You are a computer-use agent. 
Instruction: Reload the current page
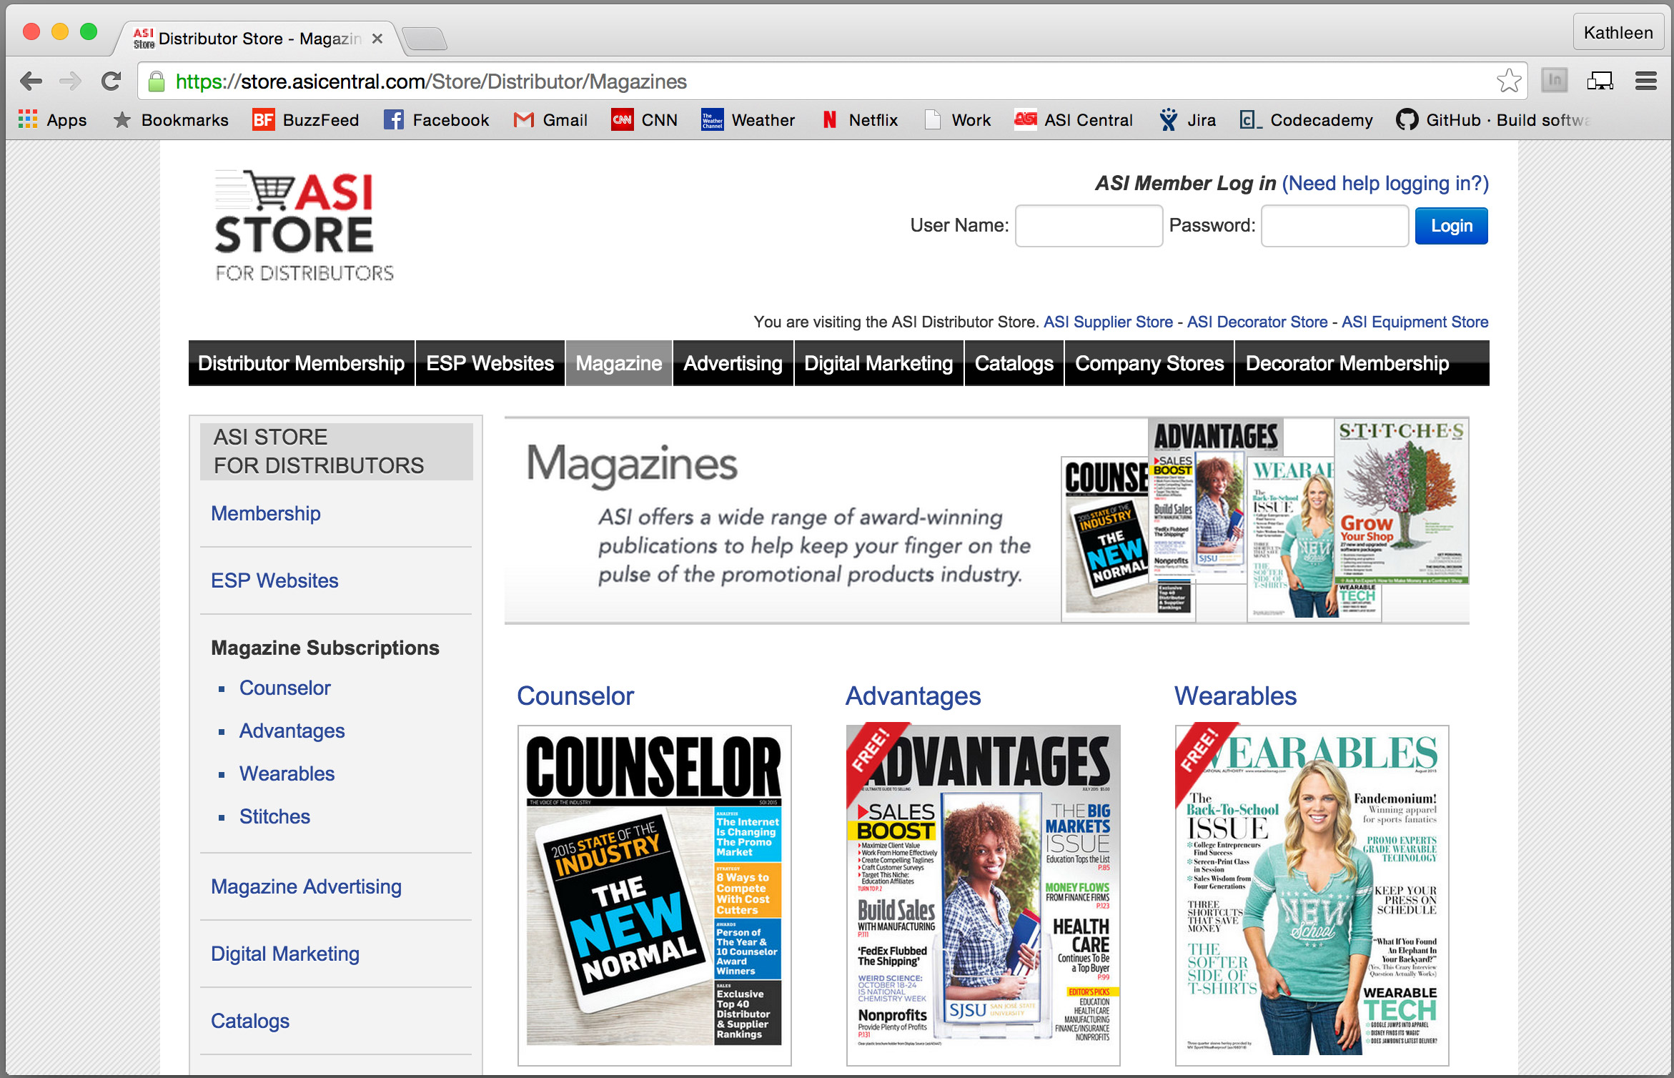point(112,81)
